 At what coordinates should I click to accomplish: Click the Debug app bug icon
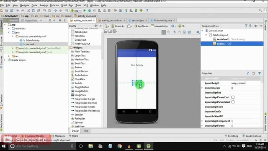pos(89,10)
